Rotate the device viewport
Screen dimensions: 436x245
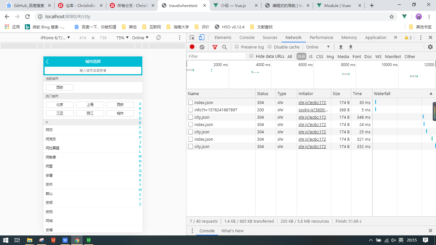159,38
